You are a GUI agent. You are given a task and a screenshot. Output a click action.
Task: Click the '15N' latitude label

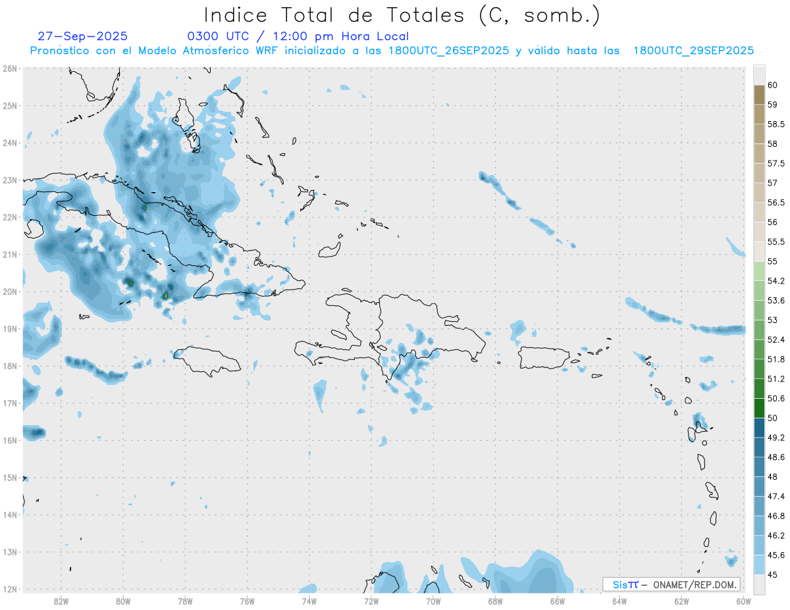(10, 478)
